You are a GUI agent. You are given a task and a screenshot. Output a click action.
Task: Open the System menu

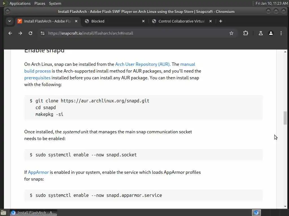point(55,3)
